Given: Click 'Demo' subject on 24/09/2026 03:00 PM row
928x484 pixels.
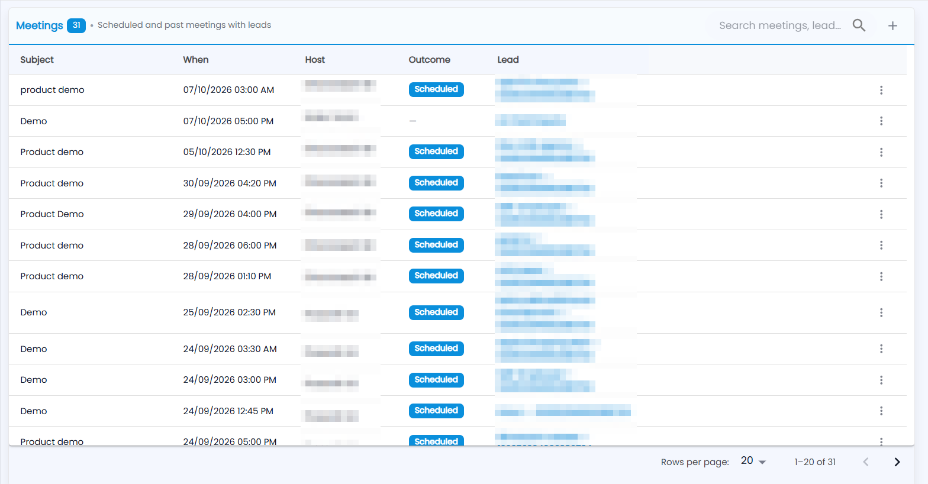Looking at the screenshot, I should [34, 380].
